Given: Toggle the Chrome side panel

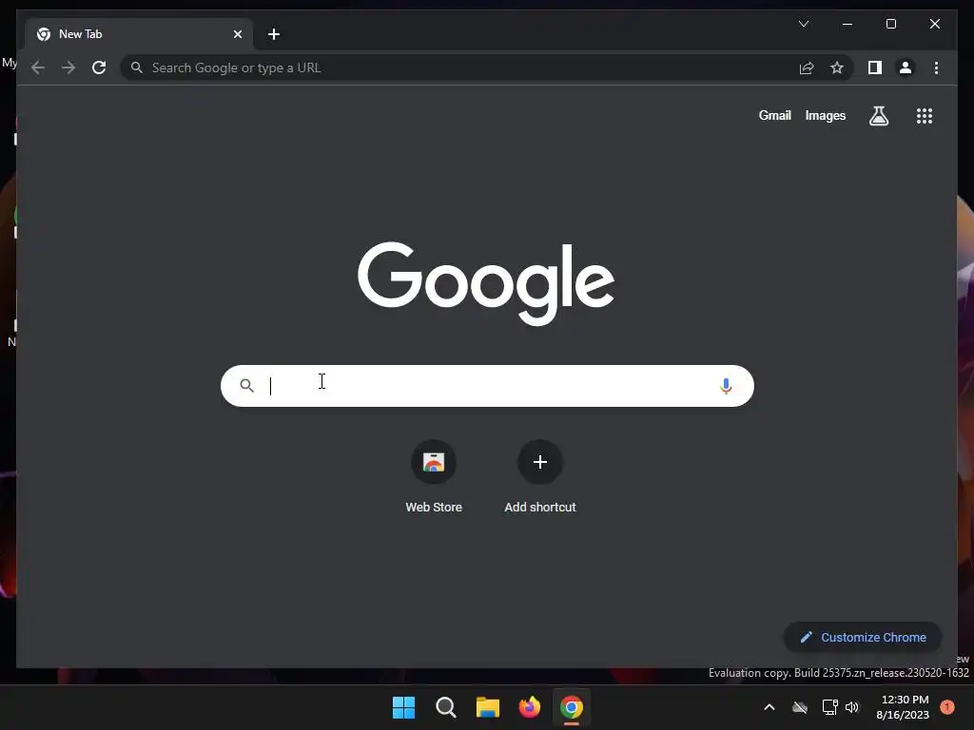Looking at the screenshot, I should pos(875,67).
